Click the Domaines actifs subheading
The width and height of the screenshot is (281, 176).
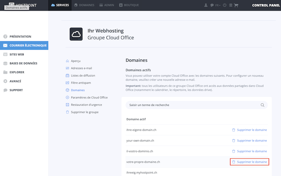pyautogui.click(x=138, y=70)
